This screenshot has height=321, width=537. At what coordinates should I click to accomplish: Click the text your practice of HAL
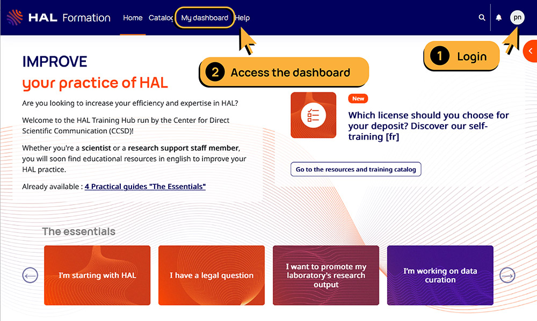[95, 83]
